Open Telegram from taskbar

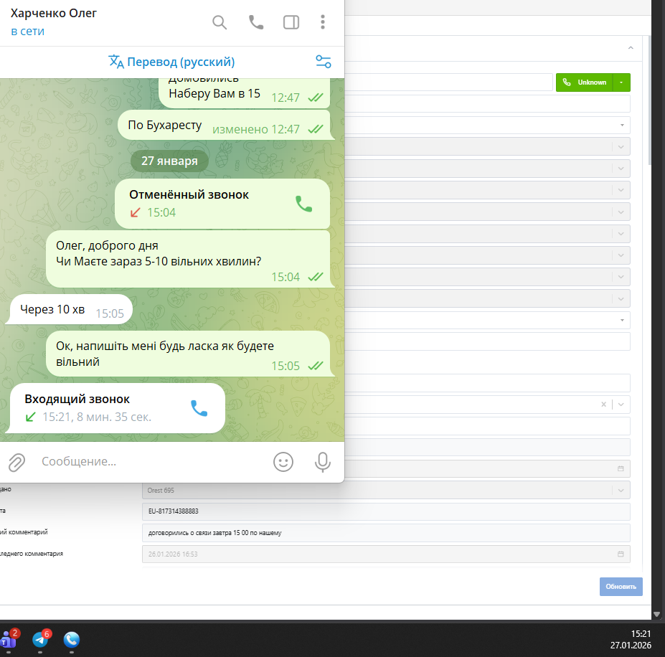41,640
